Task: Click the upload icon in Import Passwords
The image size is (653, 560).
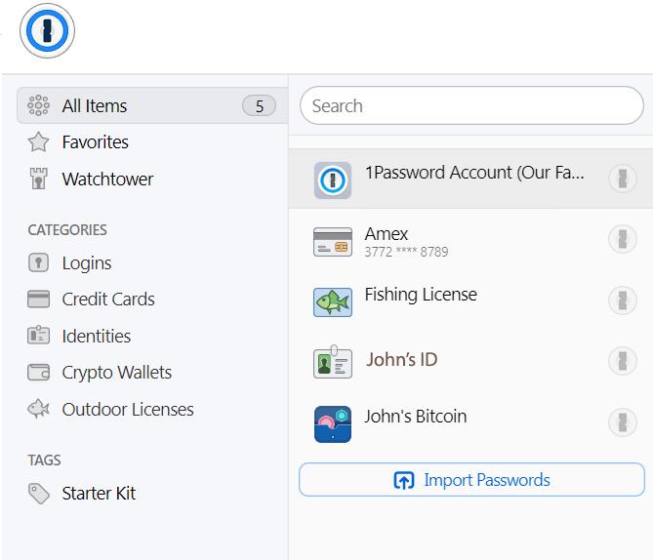Action: (403, 480)
